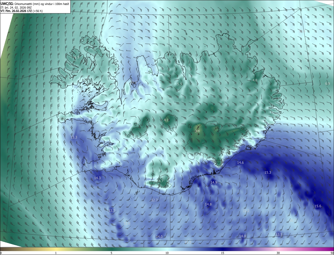
Task: Click the color scale bar at the bottom
Action: point(167,249)
